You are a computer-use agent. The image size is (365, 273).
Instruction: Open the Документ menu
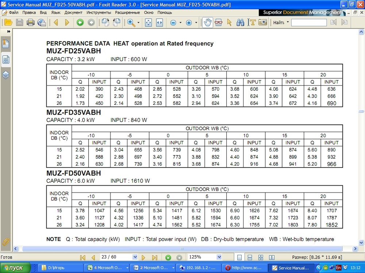click(x=73, y=12)
